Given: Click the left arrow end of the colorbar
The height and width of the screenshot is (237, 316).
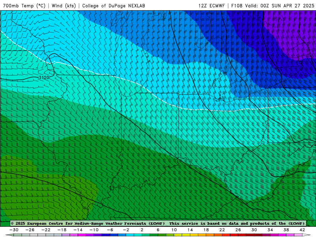Looking at the screenshot, I should 9,235.
